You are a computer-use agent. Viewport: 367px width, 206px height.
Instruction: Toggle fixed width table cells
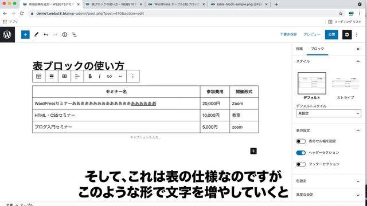300,141
